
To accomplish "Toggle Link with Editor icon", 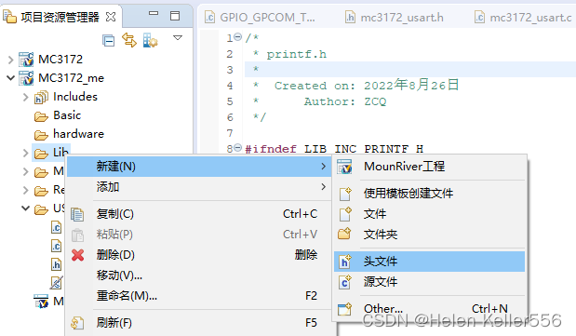I will [x=129, y=40].
